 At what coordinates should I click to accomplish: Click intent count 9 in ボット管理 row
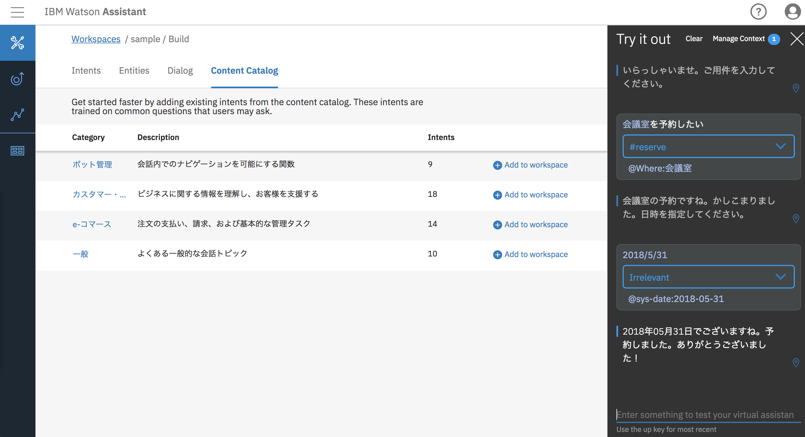[x=430, y=164]
